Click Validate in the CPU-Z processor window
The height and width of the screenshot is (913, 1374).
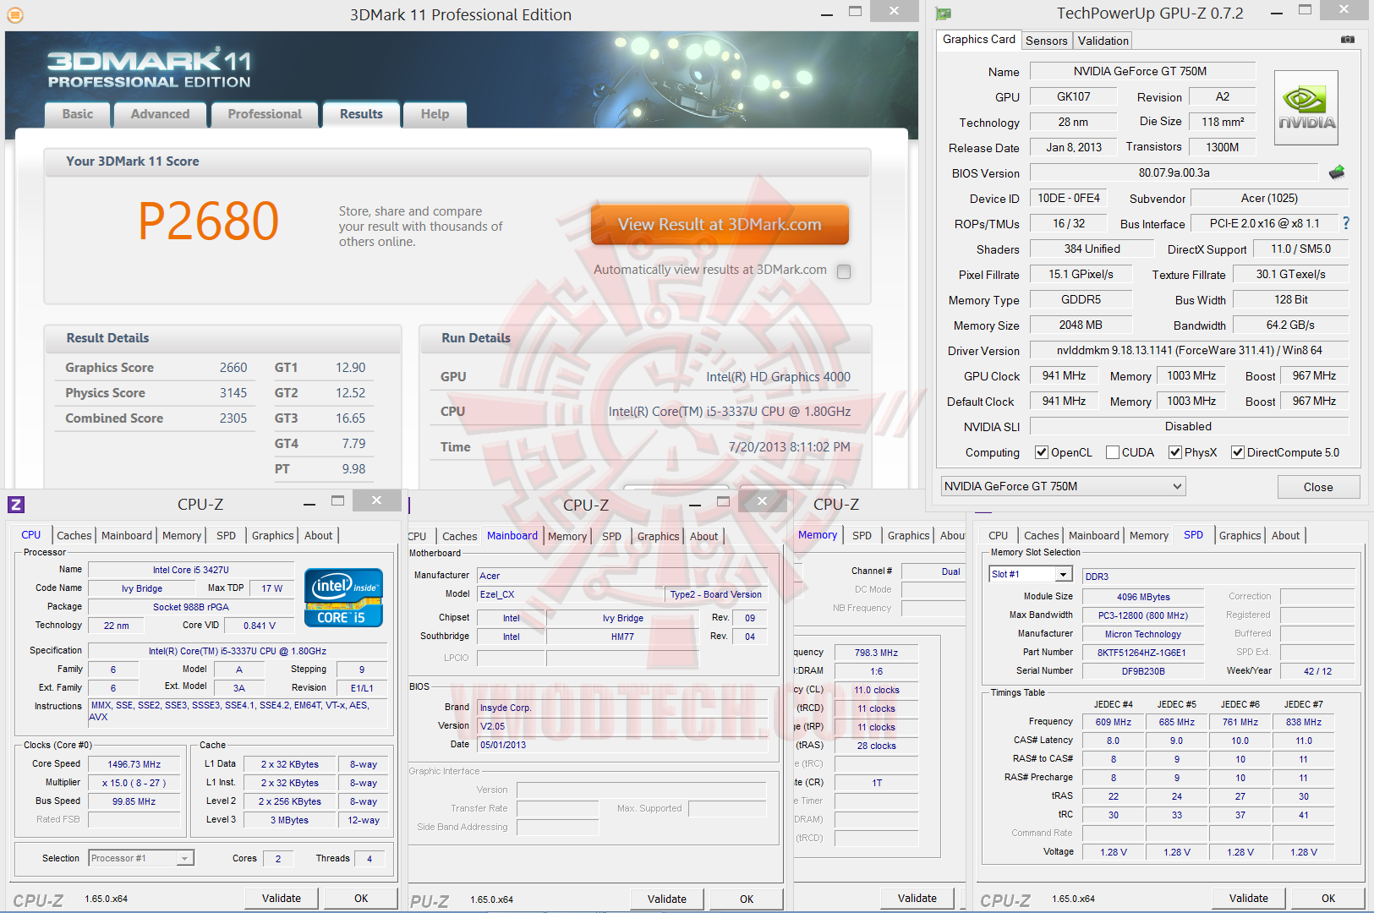point(282,899)
